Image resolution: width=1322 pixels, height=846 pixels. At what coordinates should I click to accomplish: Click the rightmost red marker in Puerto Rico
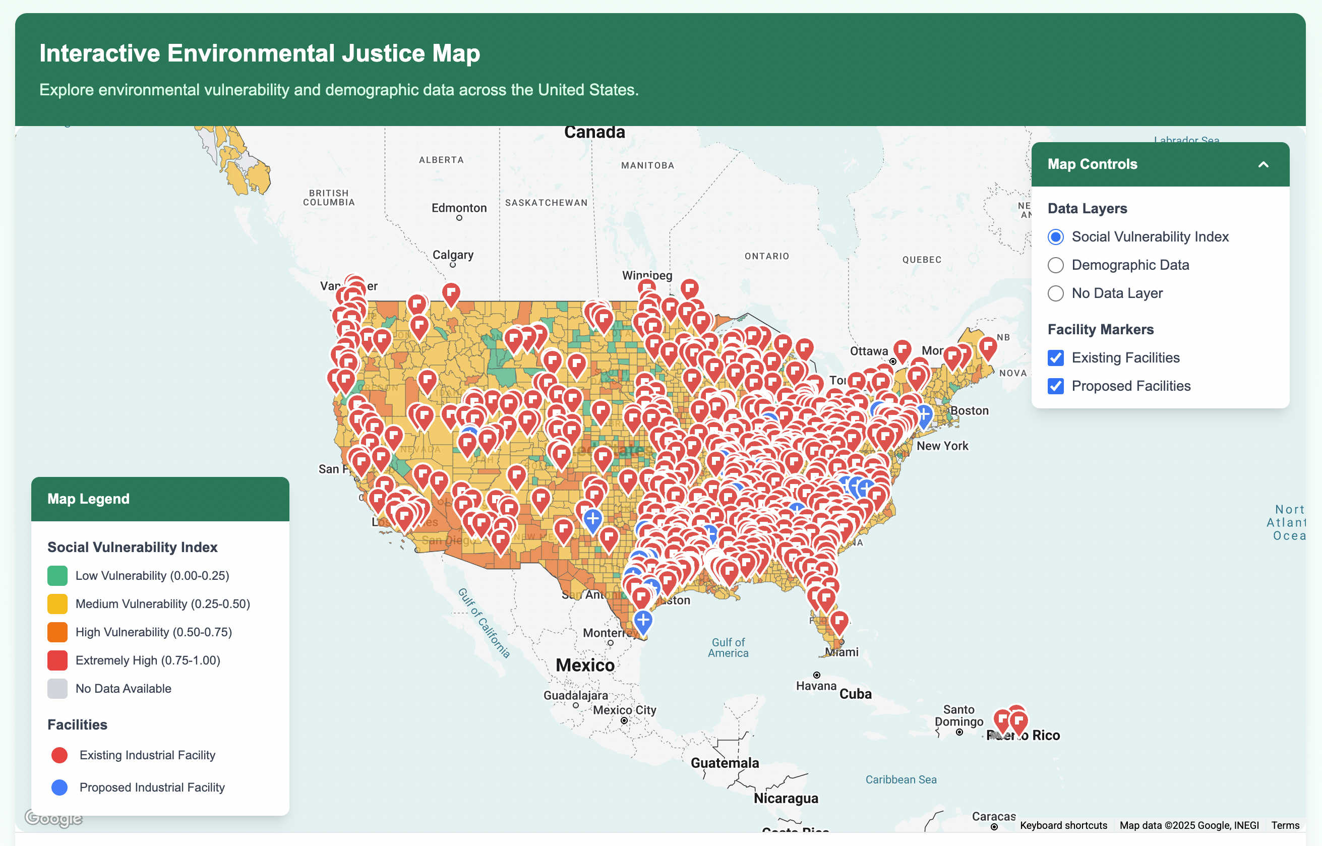pyautogui.click(x=1019, y=721)
